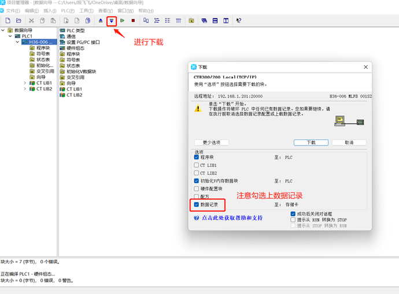The height and width of the screenshot is (294, 399).
Task: Click the Cascade windows icon
Action: pos(204,21)
